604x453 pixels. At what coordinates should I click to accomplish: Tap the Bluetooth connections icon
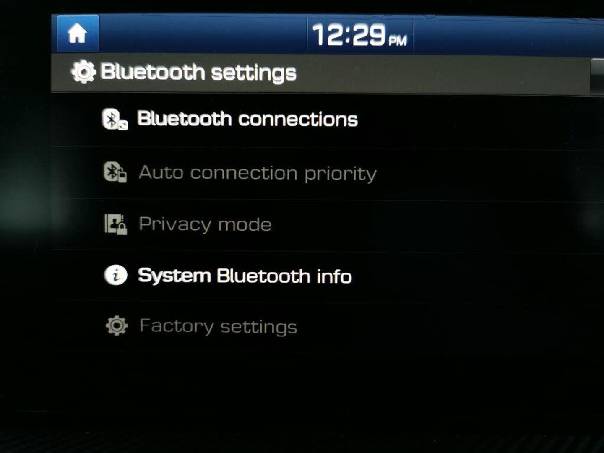pyautogui.click(x=115, y=119)
